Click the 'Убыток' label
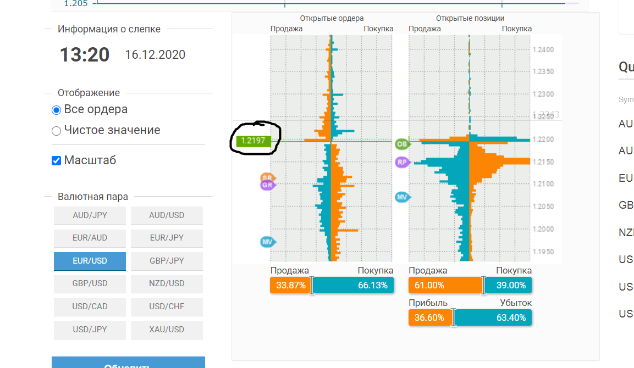 click(516, 303)
